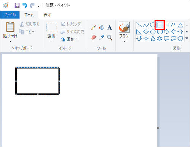Select the Cloud callout shape
The width and height of the screenshot is (190, 147).
(x=180, y=39)
